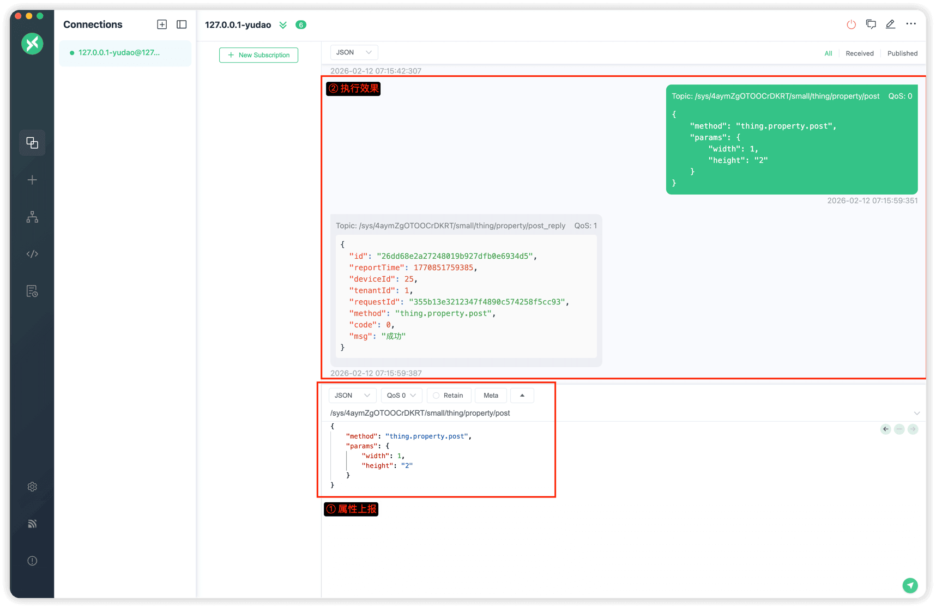Screen dimensions: 936x608
Task: Click the red disconnect power icon
Action: coord(851,25)
